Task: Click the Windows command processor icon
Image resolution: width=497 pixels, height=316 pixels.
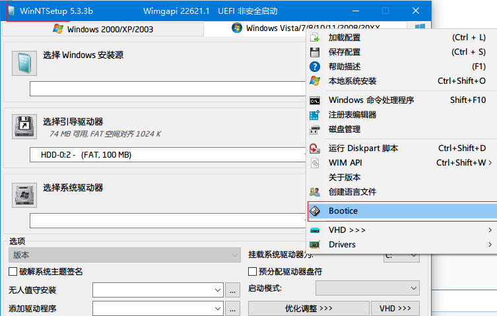Action: pyautogui.click(x=315, y=100)
